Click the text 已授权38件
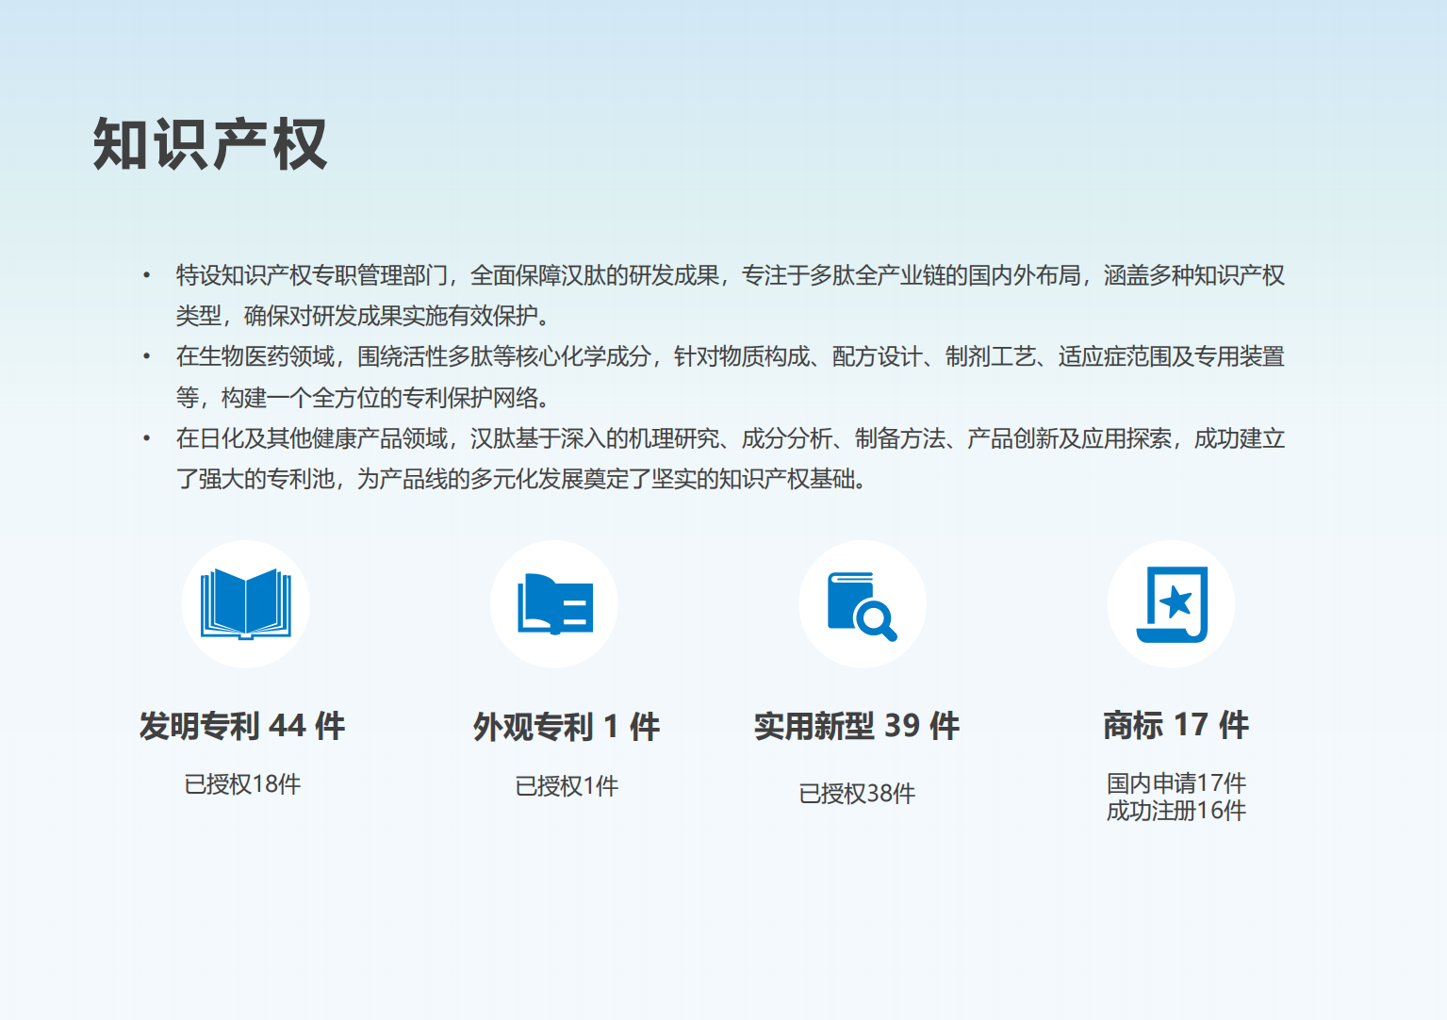Screen dimensions: 1447x1020 tap(857, 794)
